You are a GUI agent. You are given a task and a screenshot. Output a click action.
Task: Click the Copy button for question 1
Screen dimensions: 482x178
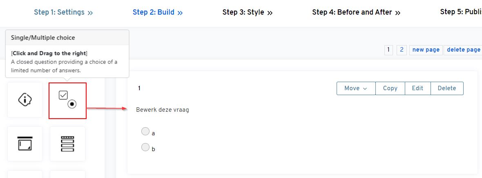390,88
